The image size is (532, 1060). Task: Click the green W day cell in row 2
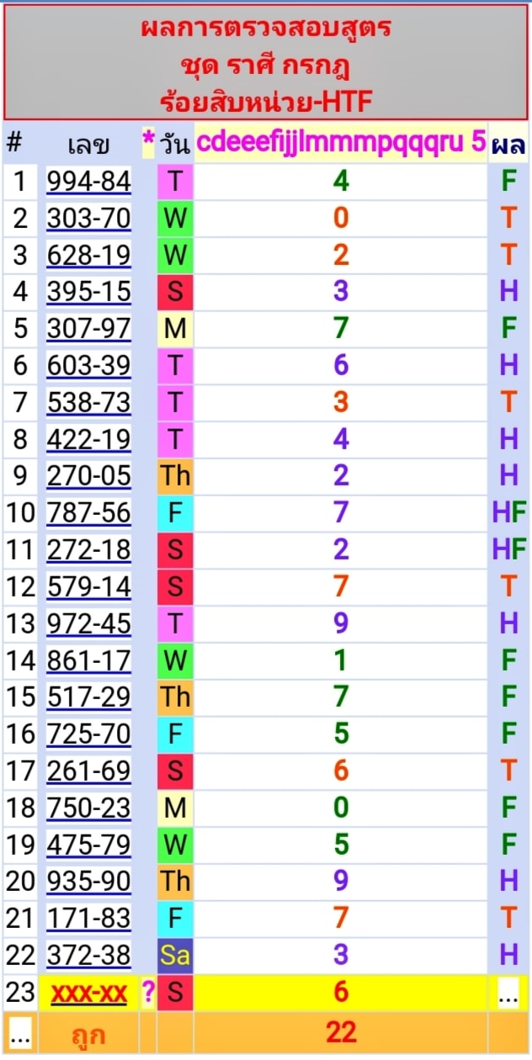pyautogui.click(x=175, y=219)
